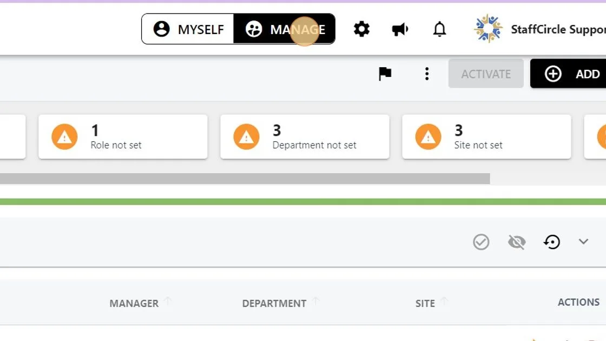The width and height of the screenshot is (606, 341).
Task: Switch to the MYSELF view
Action: coord(188,29)
